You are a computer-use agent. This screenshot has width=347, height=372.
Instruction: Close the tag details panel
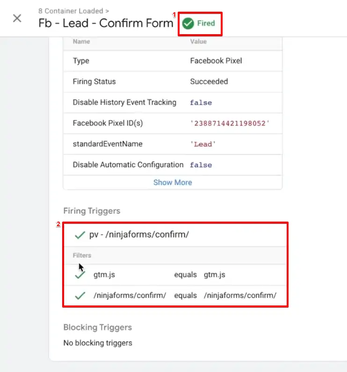tap(17, 18)
